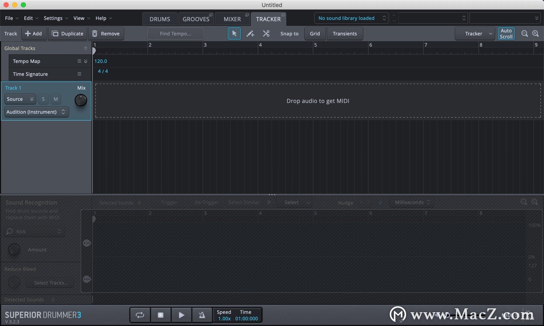Toggle loop playback
This screenshot has height=326, width=544.
click(x=140, y=315)
